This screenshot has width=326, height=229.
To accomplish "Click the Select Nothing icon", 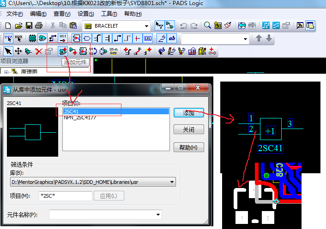I will click(18, 39).
